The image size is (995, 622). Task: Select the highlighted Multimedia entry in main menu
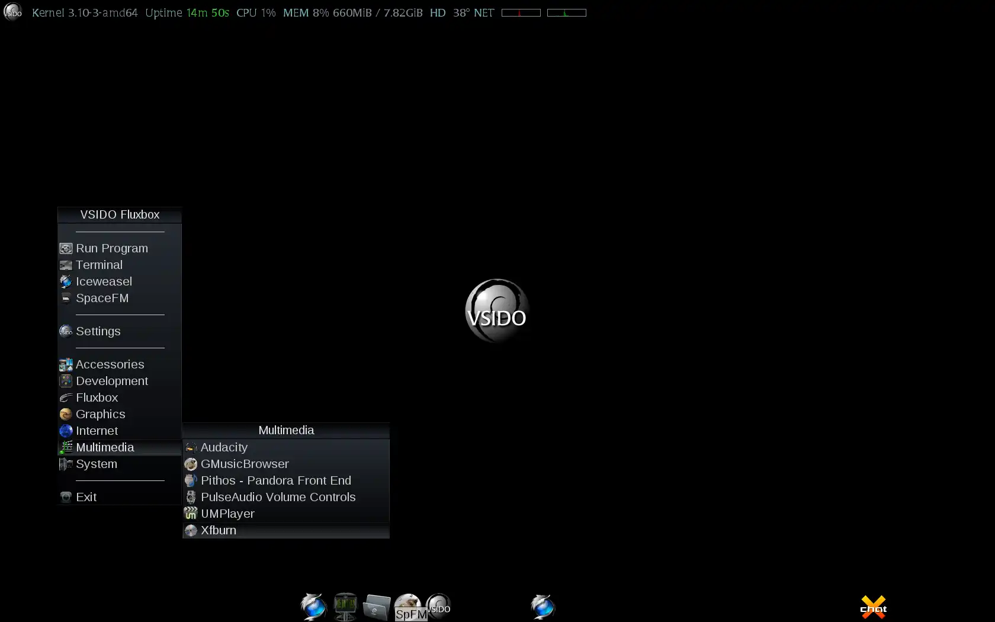click(120, 447)
